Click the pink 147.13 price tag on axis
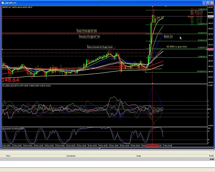The width and height of the screenshot is (215, 172). pyautogui.click(x=211, y=49)
